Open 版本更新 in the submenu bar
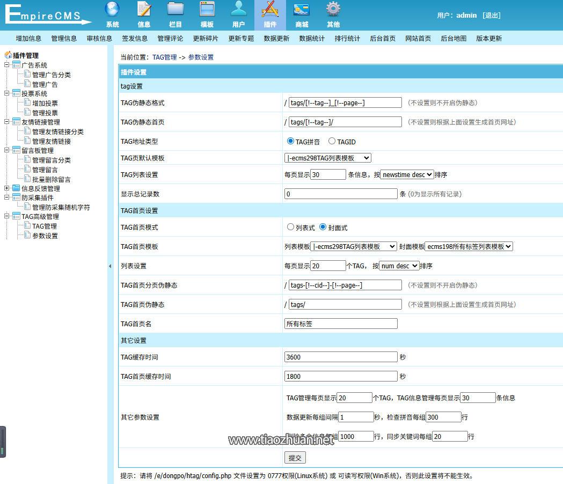563x484 pixels. [x=489, y=39]
